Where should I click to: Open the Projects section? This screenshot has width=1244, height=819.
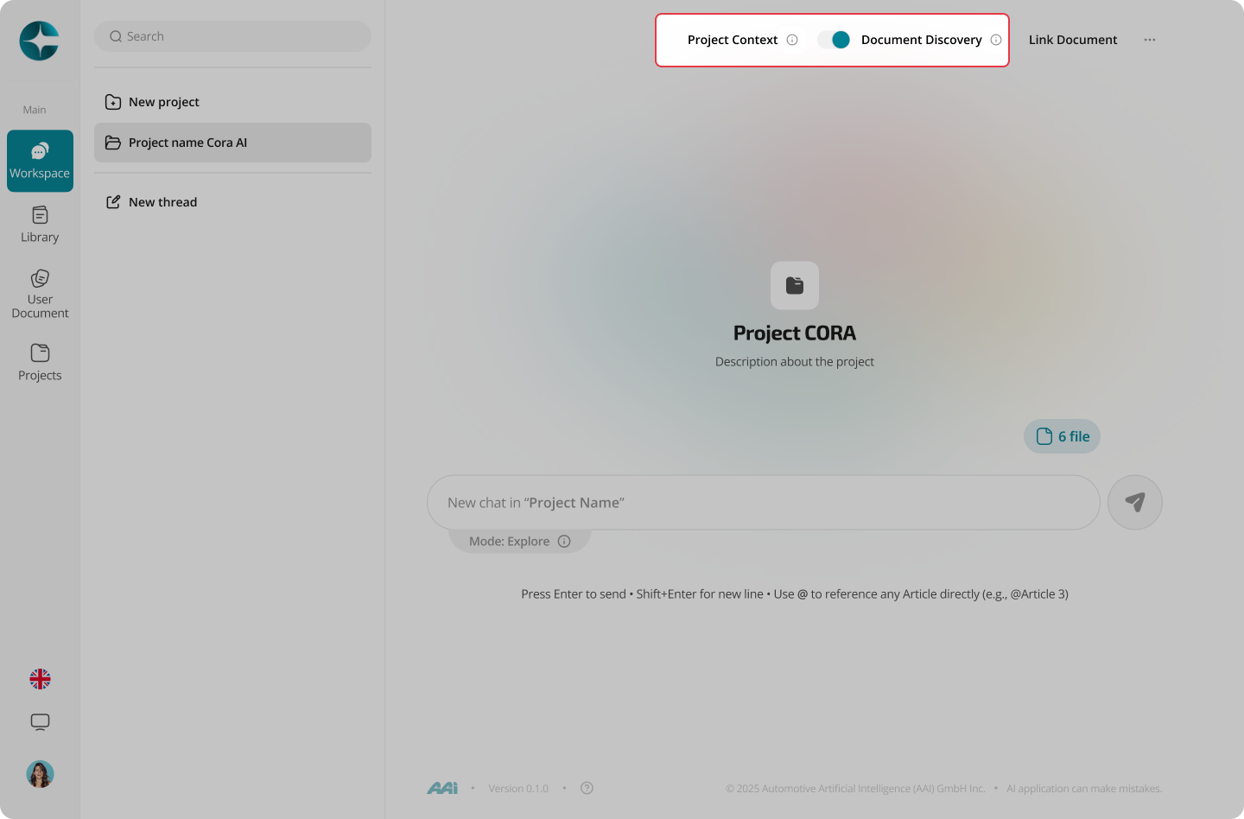click(40, 363)
